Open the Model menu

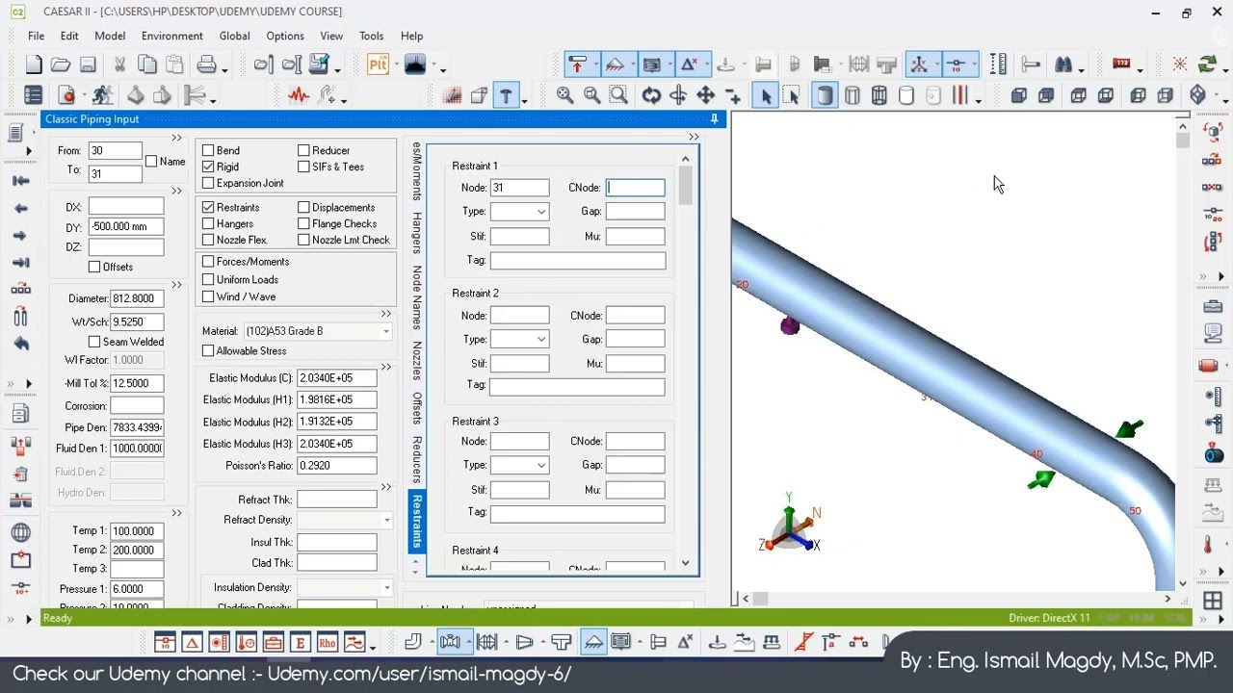(110, 36)
